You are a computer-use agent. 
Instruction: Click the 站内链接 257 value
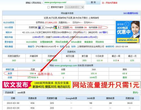[100, 28]
